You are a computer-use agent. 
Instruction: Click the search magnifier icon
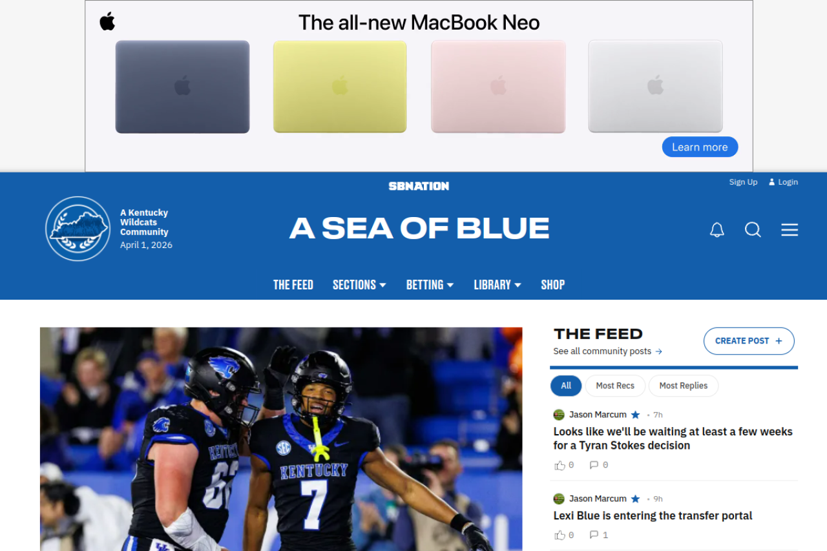tap(753, 230)
